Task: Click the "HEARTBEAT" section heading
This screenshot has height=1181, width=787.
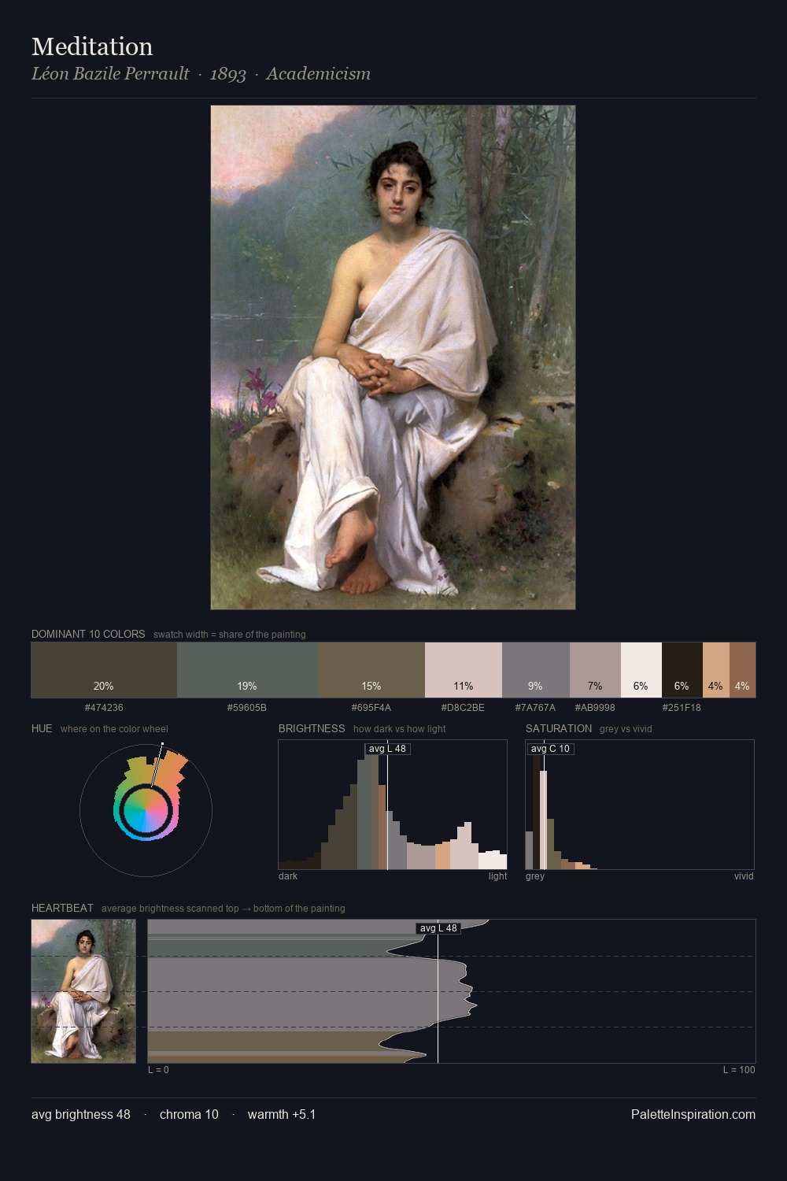Action: point(62,908)
